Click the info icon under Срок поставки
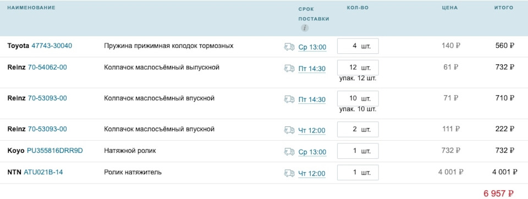This screenshot has width=528, height=199. [x=304, y=28]
